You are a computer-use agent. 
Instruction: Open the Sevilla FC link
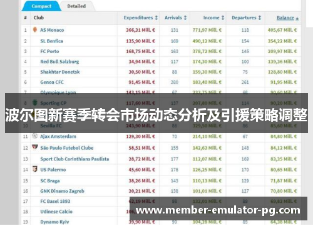[x=51, y=125]
